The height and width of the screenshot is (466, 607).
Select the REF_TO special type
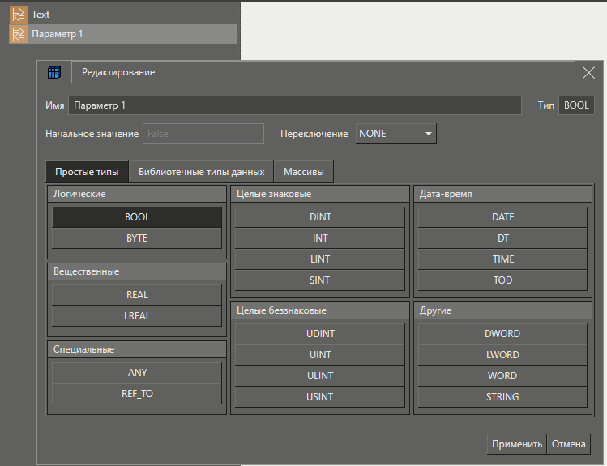(x=137, y=394)
